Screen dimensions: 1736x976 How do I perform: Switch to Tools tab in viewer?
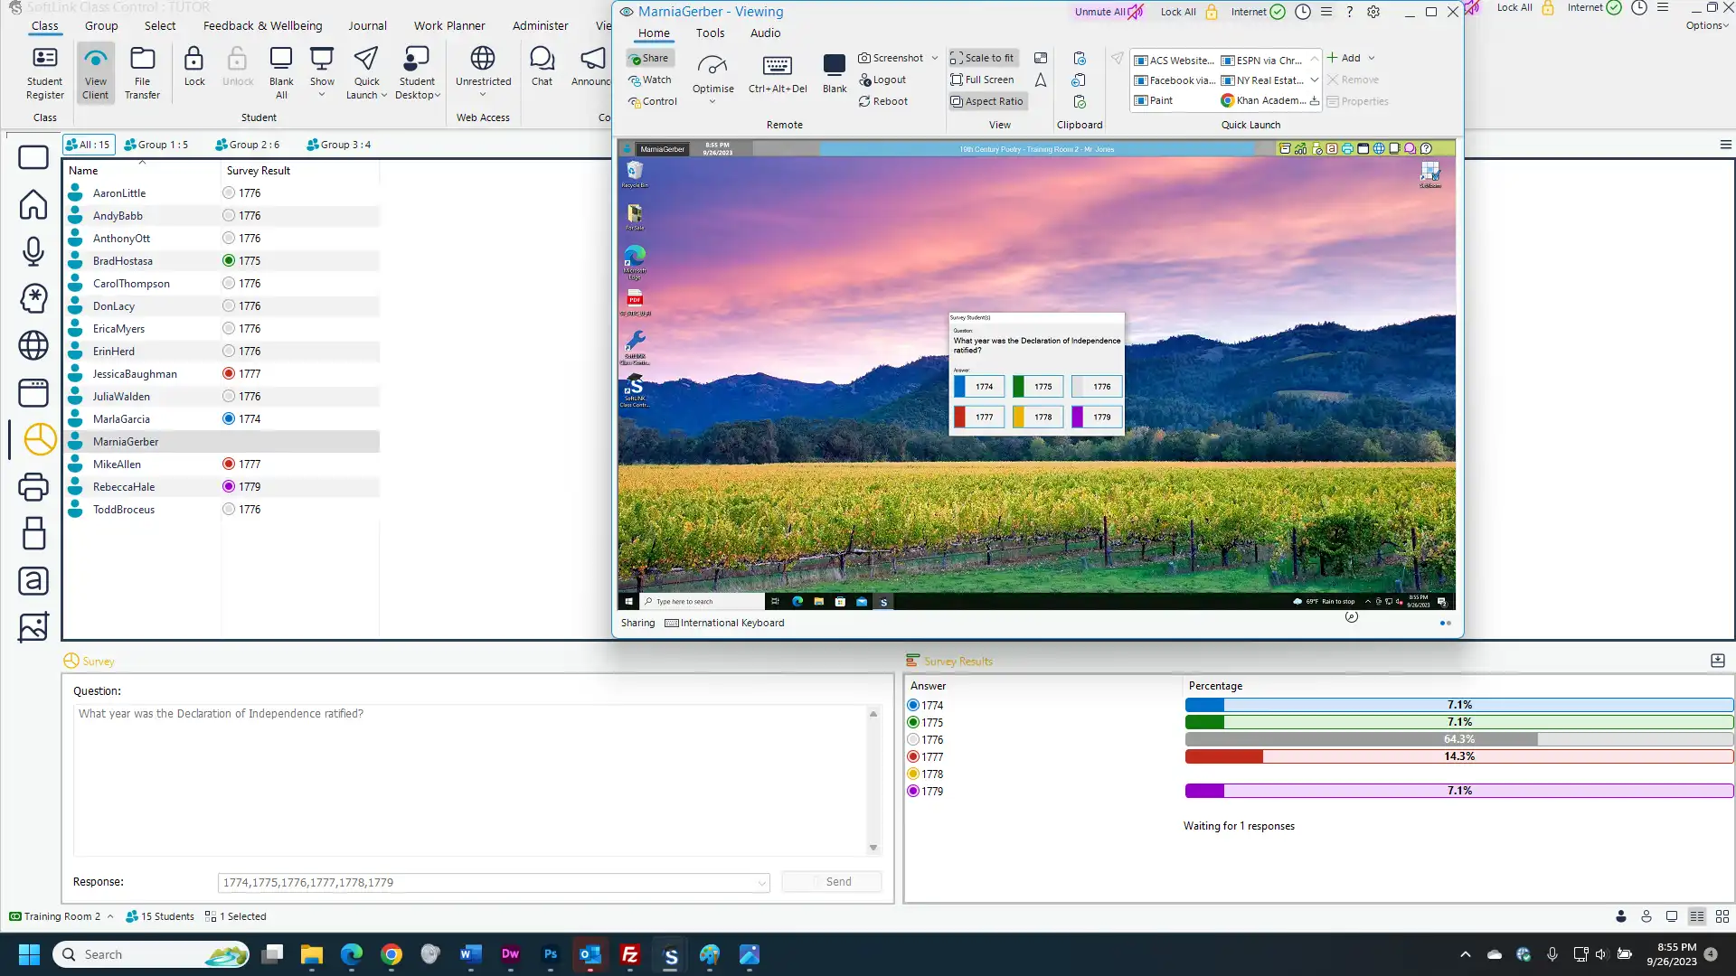point(710,33)
